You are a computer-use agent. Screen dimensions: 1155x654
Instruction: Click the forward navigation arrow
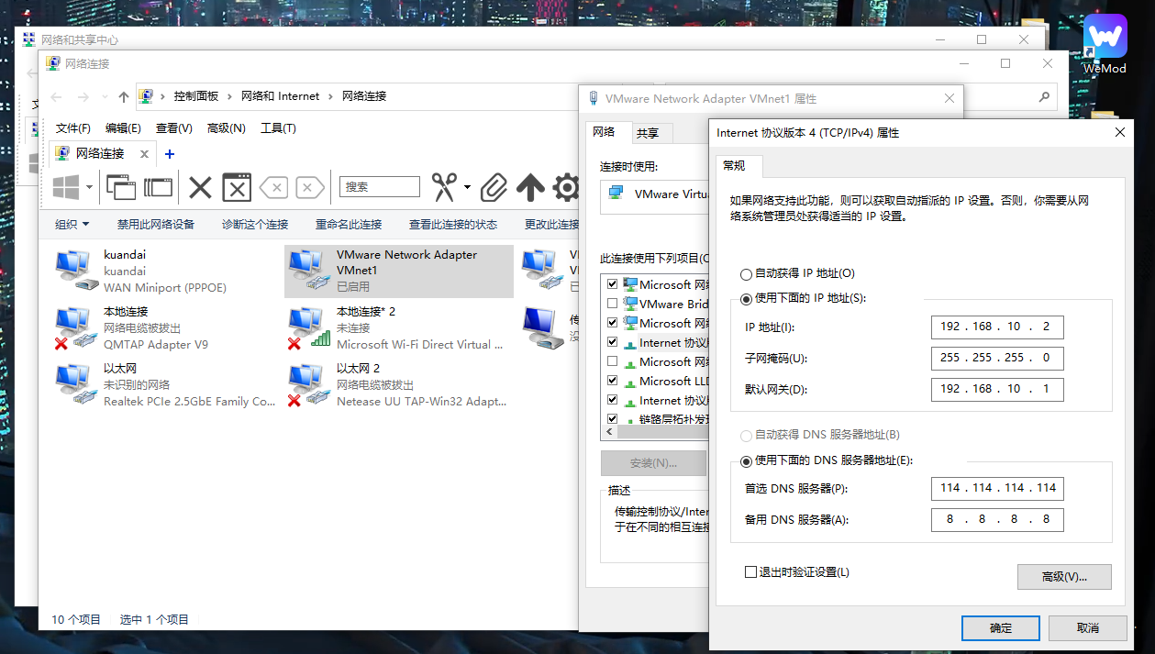tap(83, 96)
